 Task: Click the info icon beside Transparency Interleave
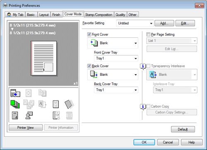[143, 66]
